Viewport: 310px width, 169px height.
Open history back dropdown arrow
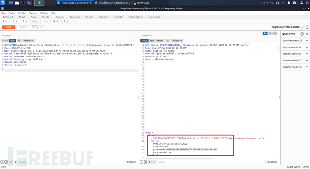[36, 27]
